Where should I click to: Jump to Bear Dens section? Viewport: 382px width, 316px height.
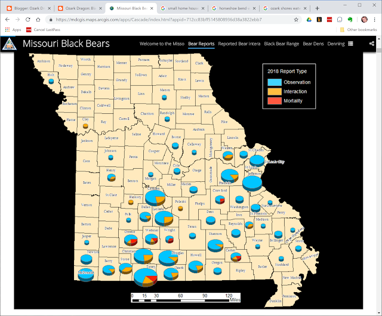click(313, 44)
